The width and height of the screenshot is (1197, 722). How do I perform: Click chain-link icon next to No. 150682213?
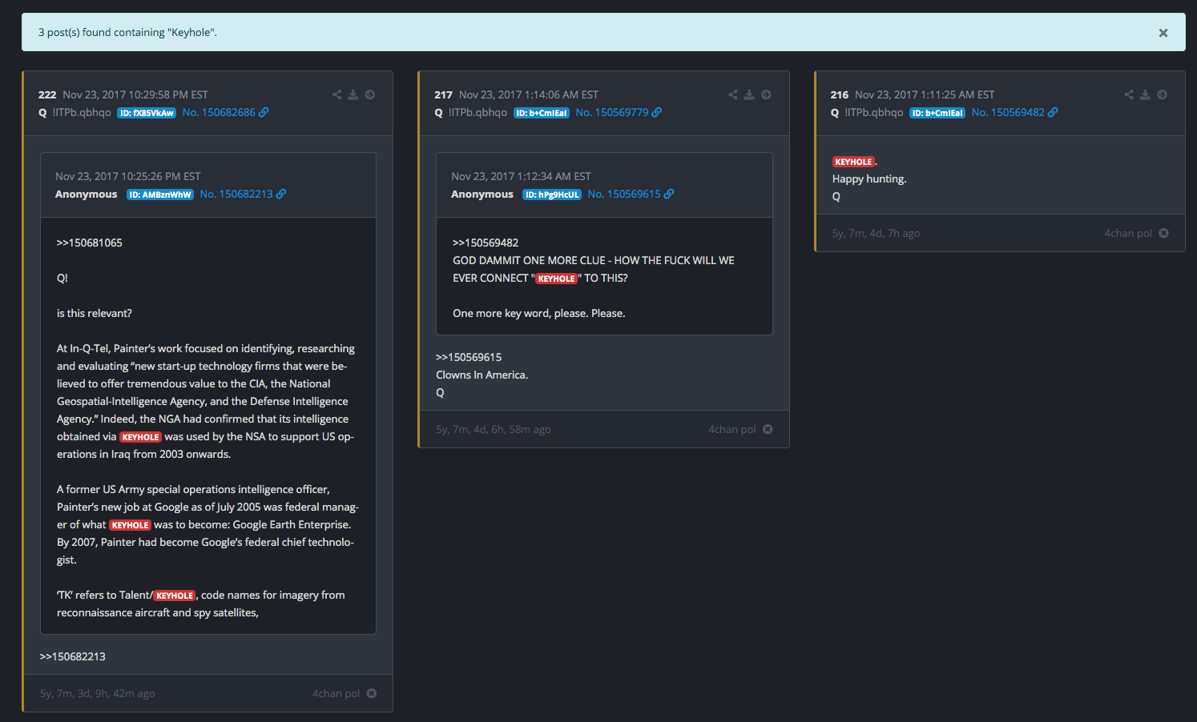(281, 195)
